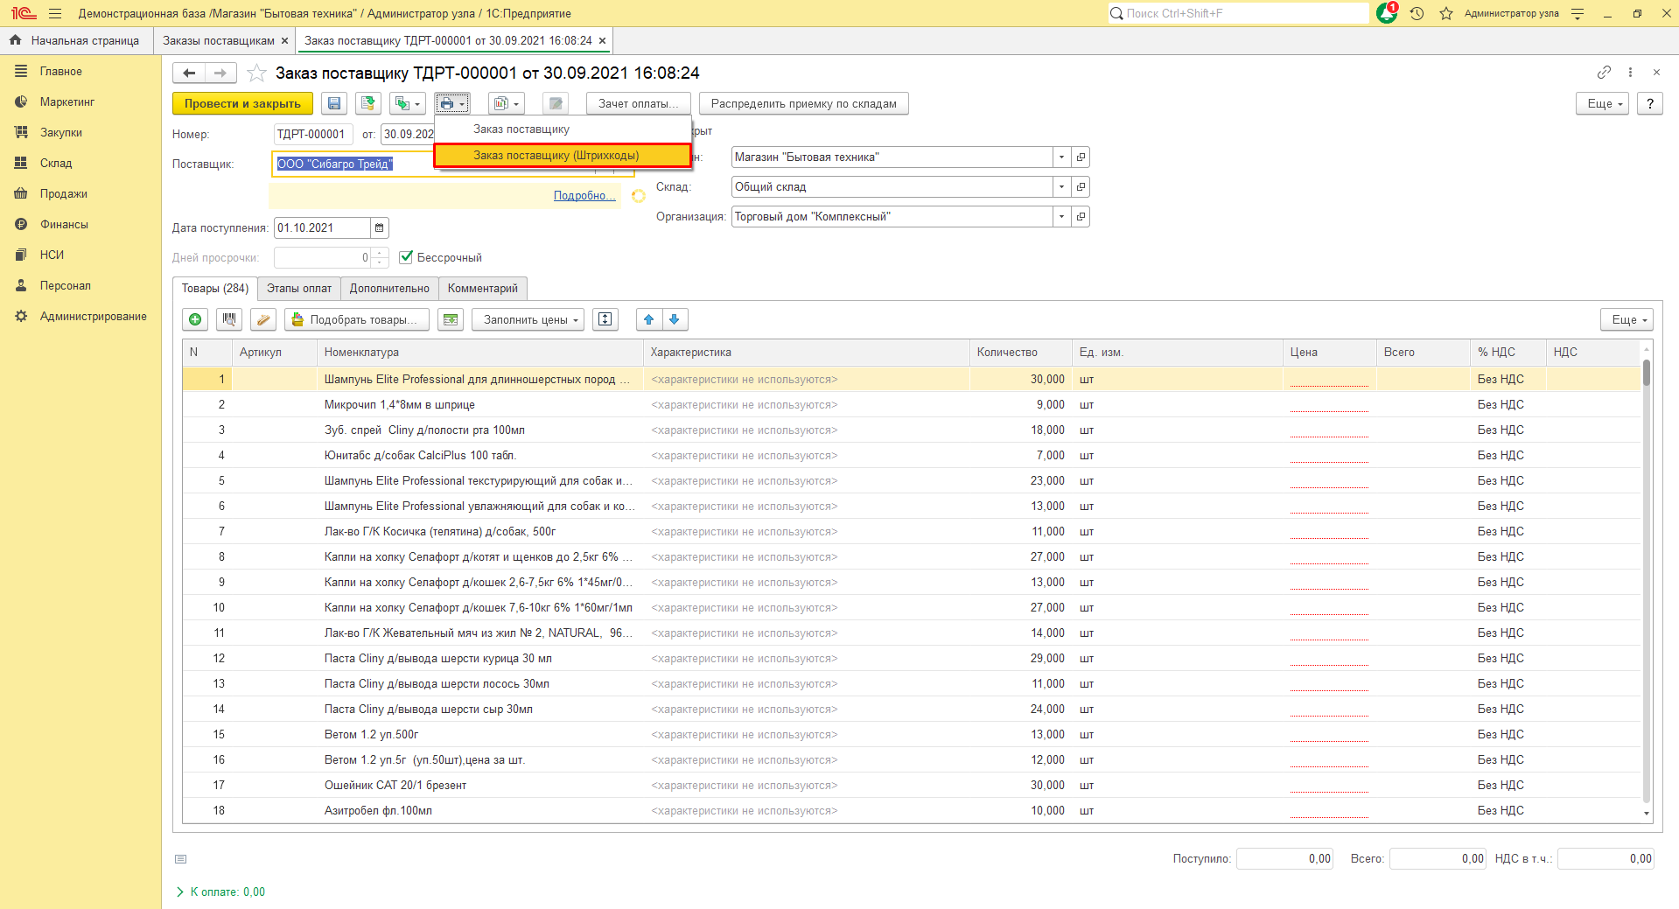
Task: Open barcode search in goods toolbar
Action: 229,320
